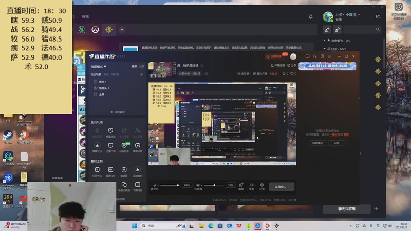The height and width of the screenshot is (231, 411).
Task: Open 设置 gear in stream control bar
Action: [262, 186]
